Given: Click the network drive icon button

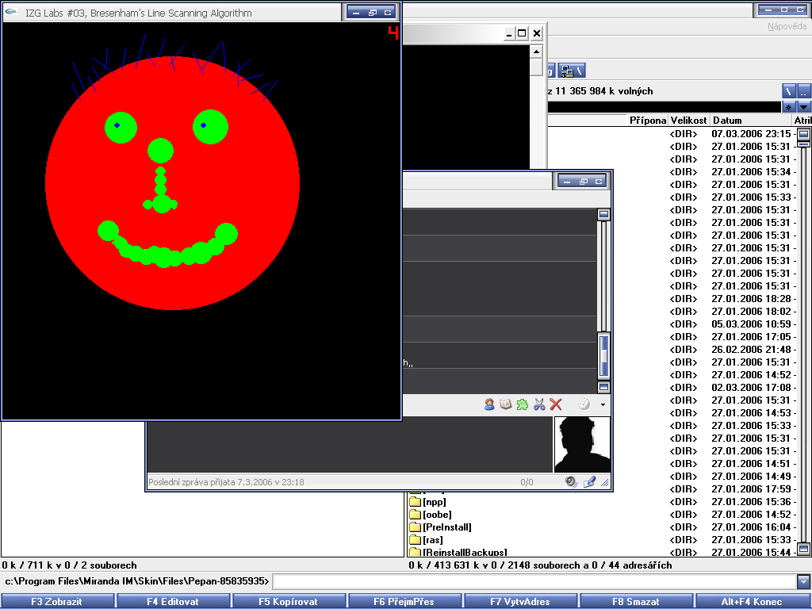Looking at the screenshot, I should pos(571,71).
